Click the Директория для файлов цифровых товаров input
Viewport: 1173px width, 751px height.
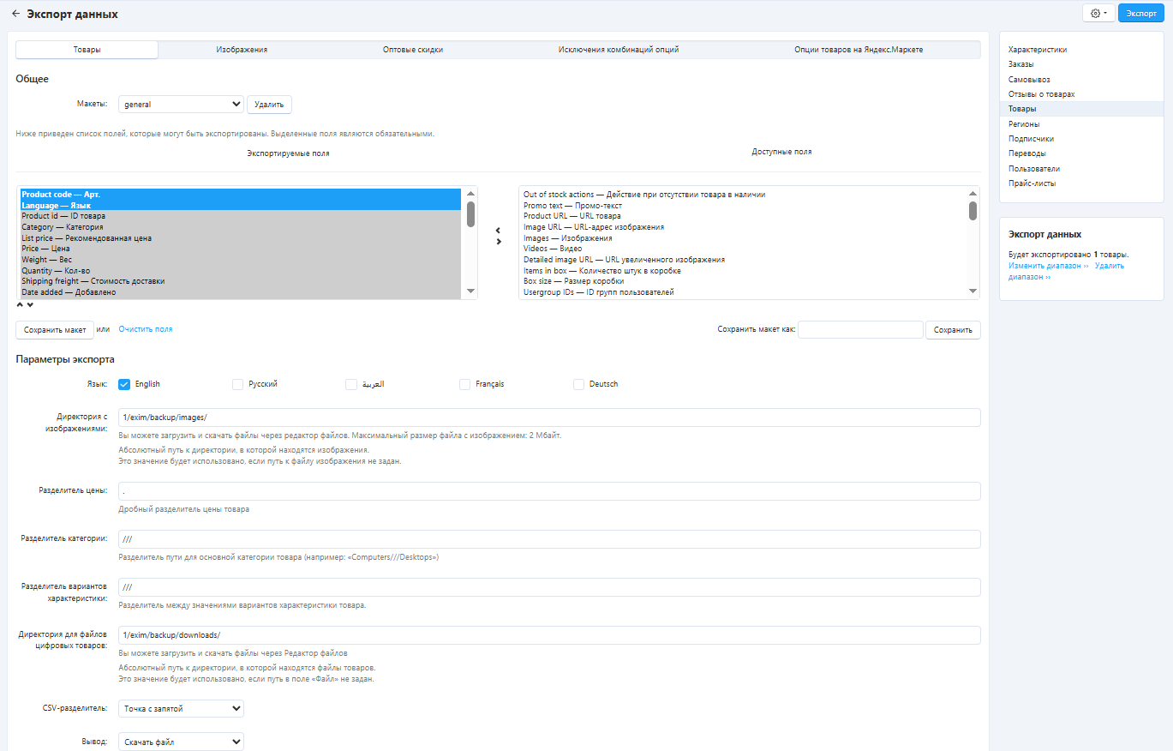(549, 635)
